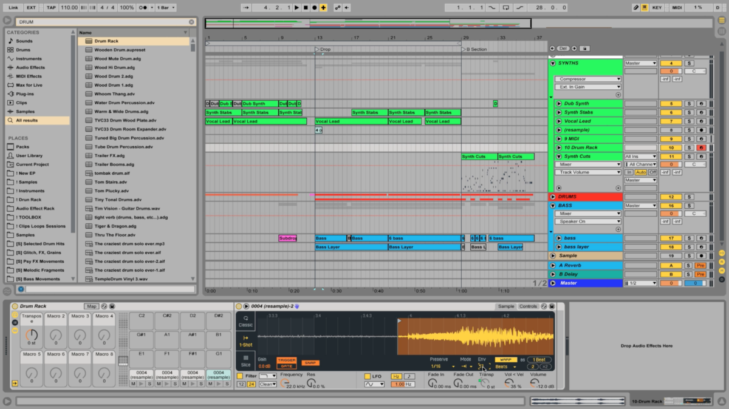729x409 pixels.
Task: Switch to the Controls tab in Simpler
Action: tap(528, 306)
